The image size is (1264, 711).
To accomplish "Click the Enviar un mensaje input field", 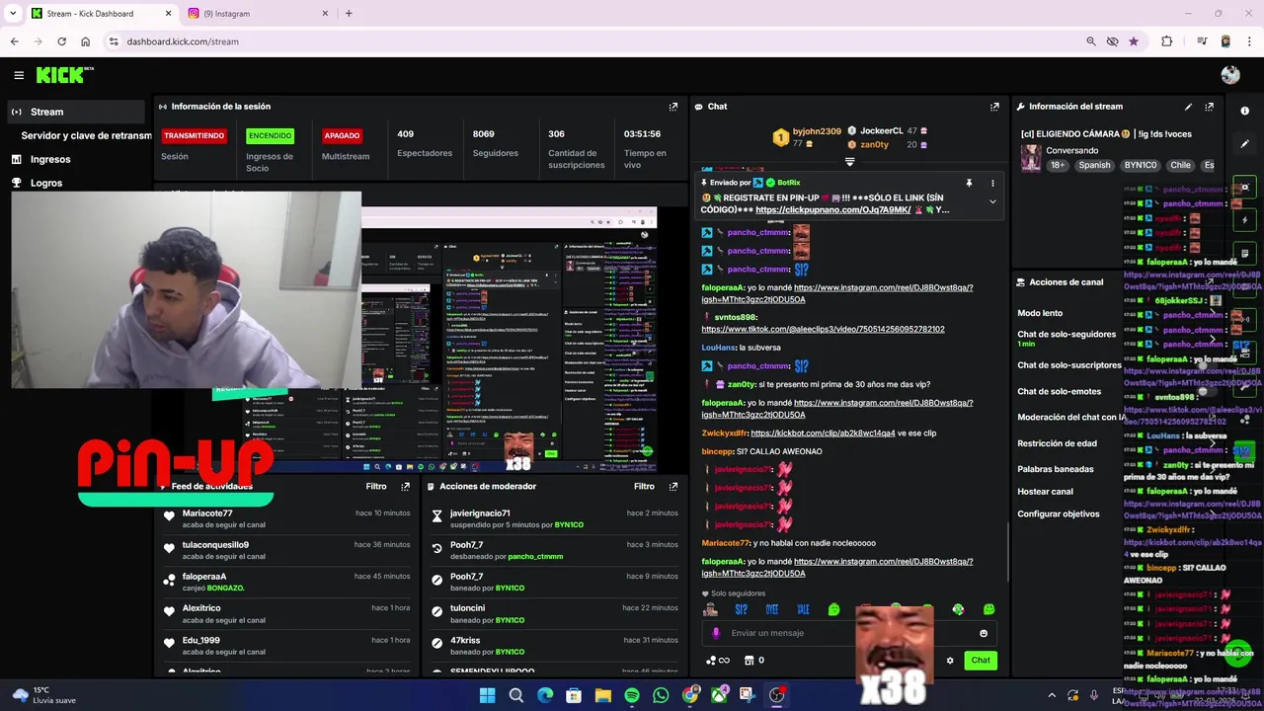I will point(849,634).
